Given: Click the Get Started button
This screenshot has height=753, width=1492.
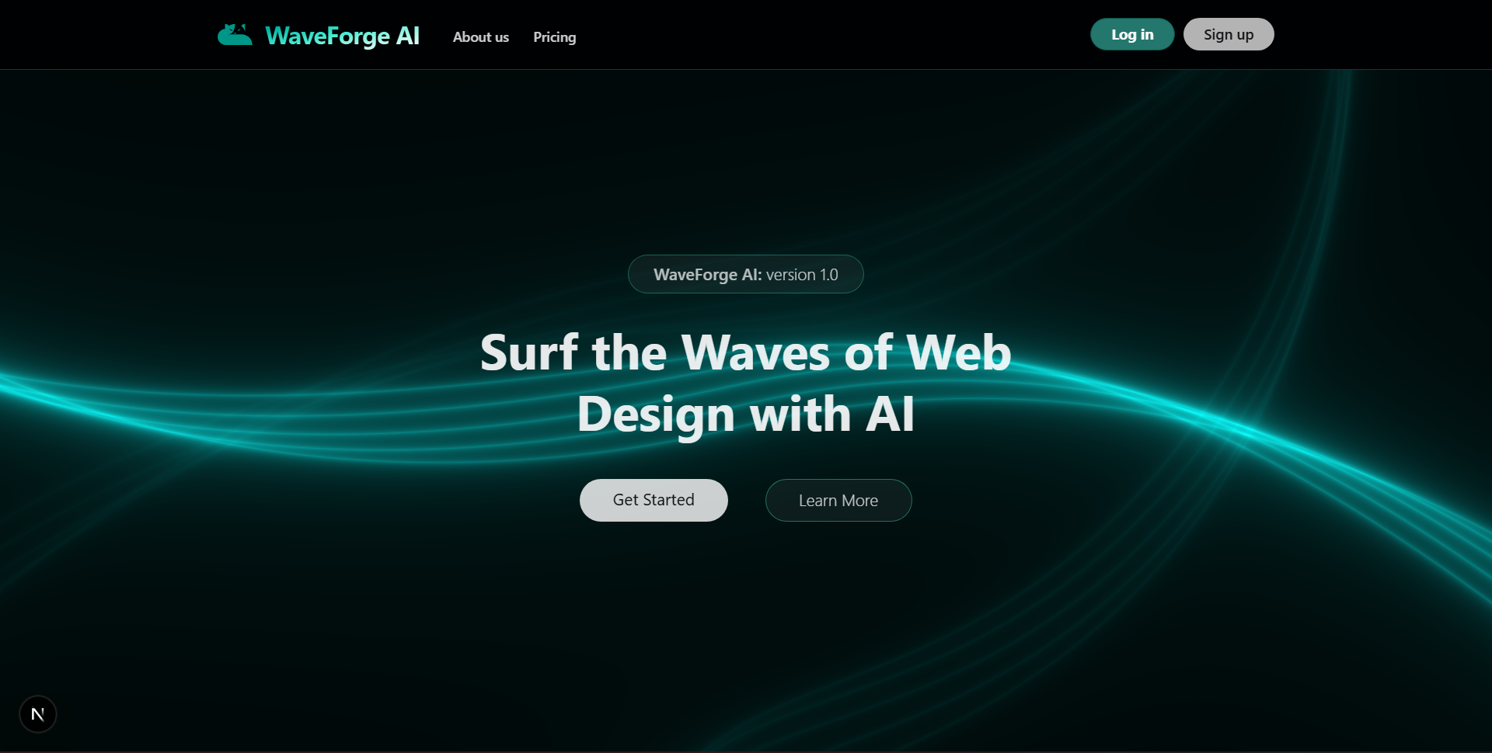Looking at the screenshot, I should coord(654,500).
